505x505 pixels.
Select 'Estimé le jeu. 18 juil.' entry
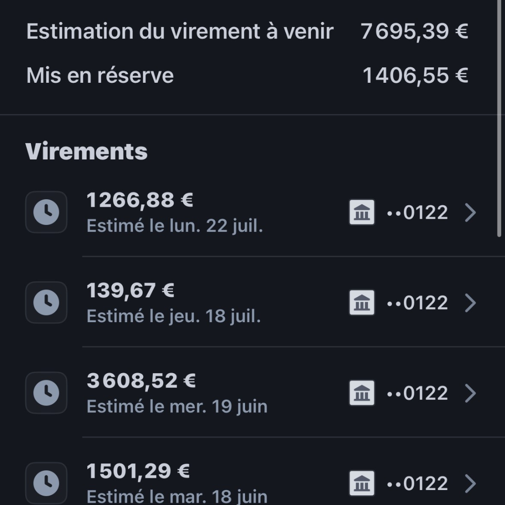click(x=173, y=317)
